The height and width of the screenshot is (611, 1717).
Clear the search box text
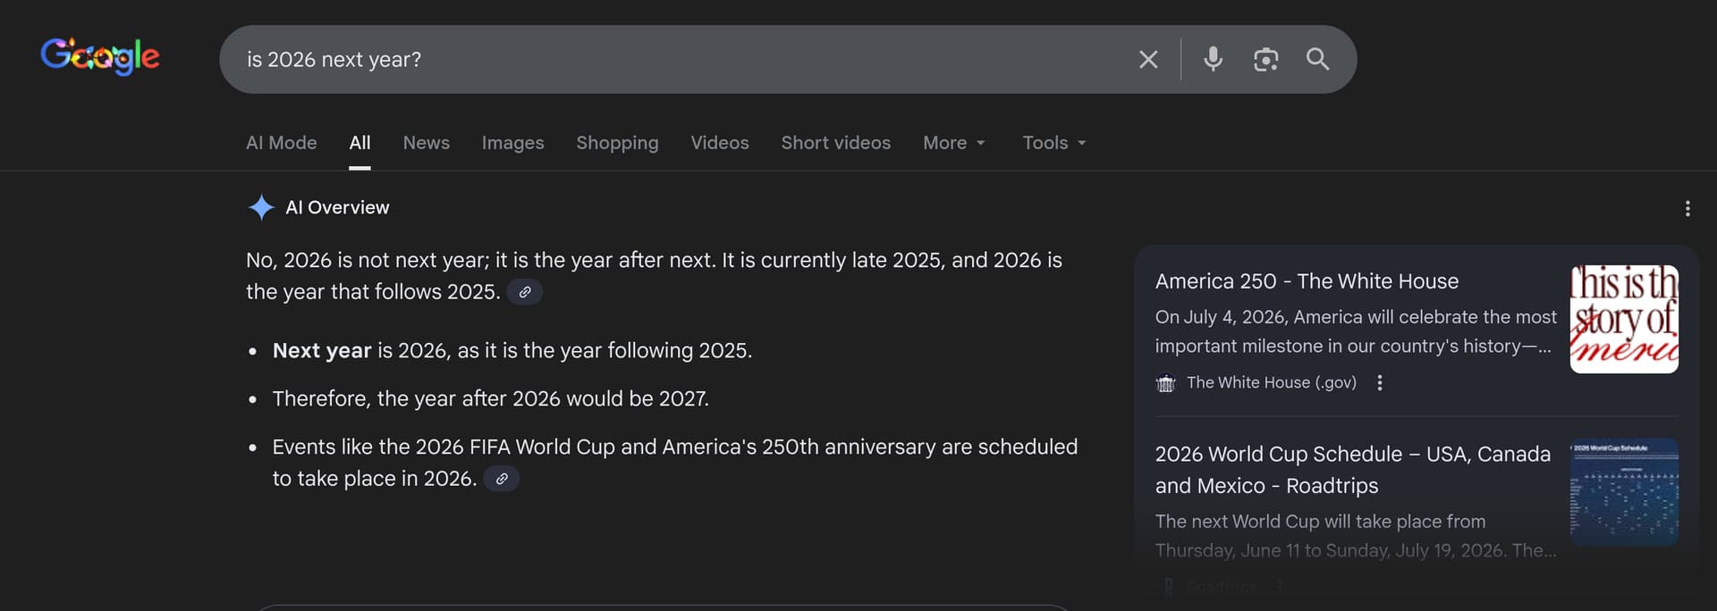click(1148, 60)
